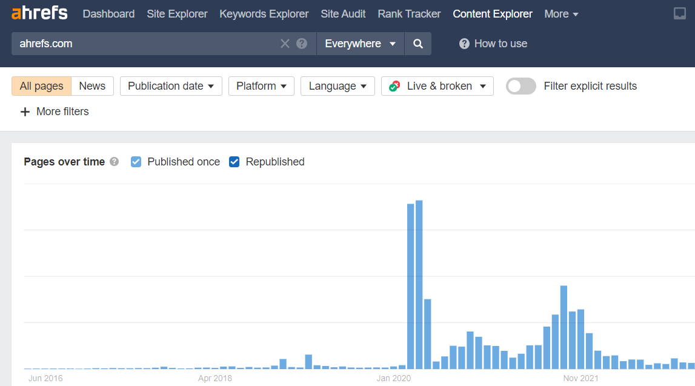
Task: Run the search with the magnifier icon
Action: pyautogui.click(x=418, y=44)
